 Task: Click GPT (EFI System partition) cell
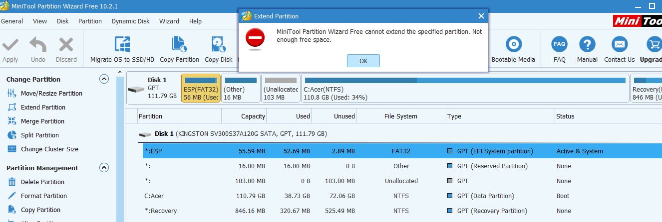pyautogui.click(x=490, y=151)
